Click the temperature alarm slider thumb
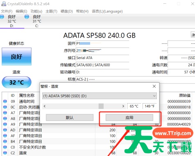The width and height of the screenshot is (195, 156). [101, 106]
